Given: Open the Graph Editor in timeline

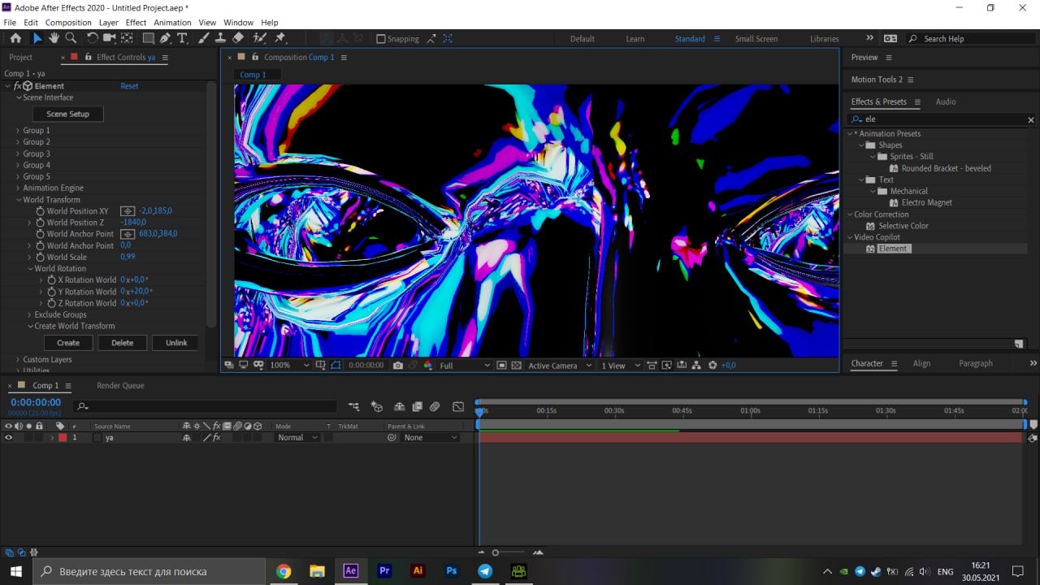Looking at the screenshot, I should point(458,406).
